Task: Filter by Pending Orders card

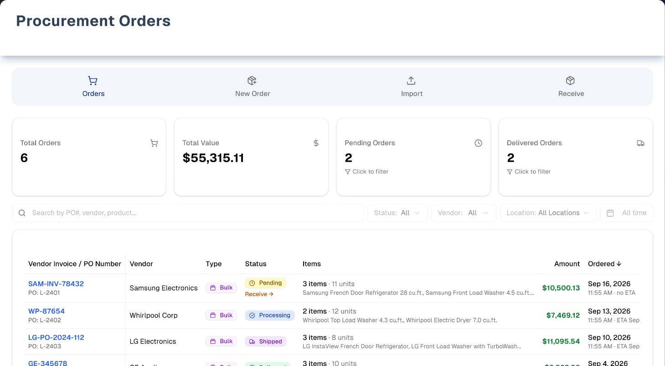Action: 413,157
